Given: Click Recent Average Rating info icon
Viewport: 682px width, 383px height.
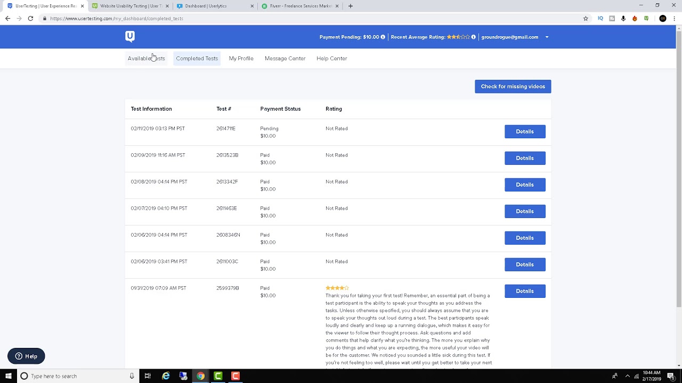Looking at the screenshot, I should (x=473, y=37).
